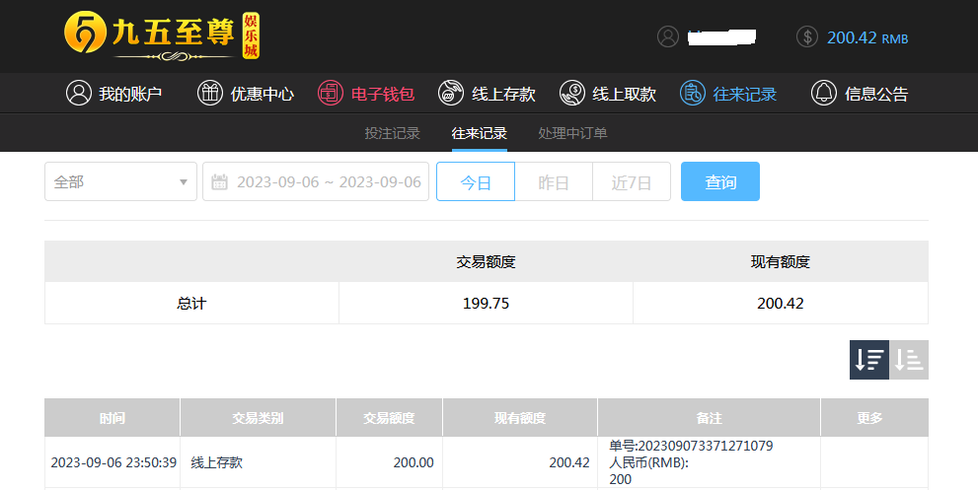
Task: Expand the 全部 transaction type dropdown
Action: [x=121, y=182]
